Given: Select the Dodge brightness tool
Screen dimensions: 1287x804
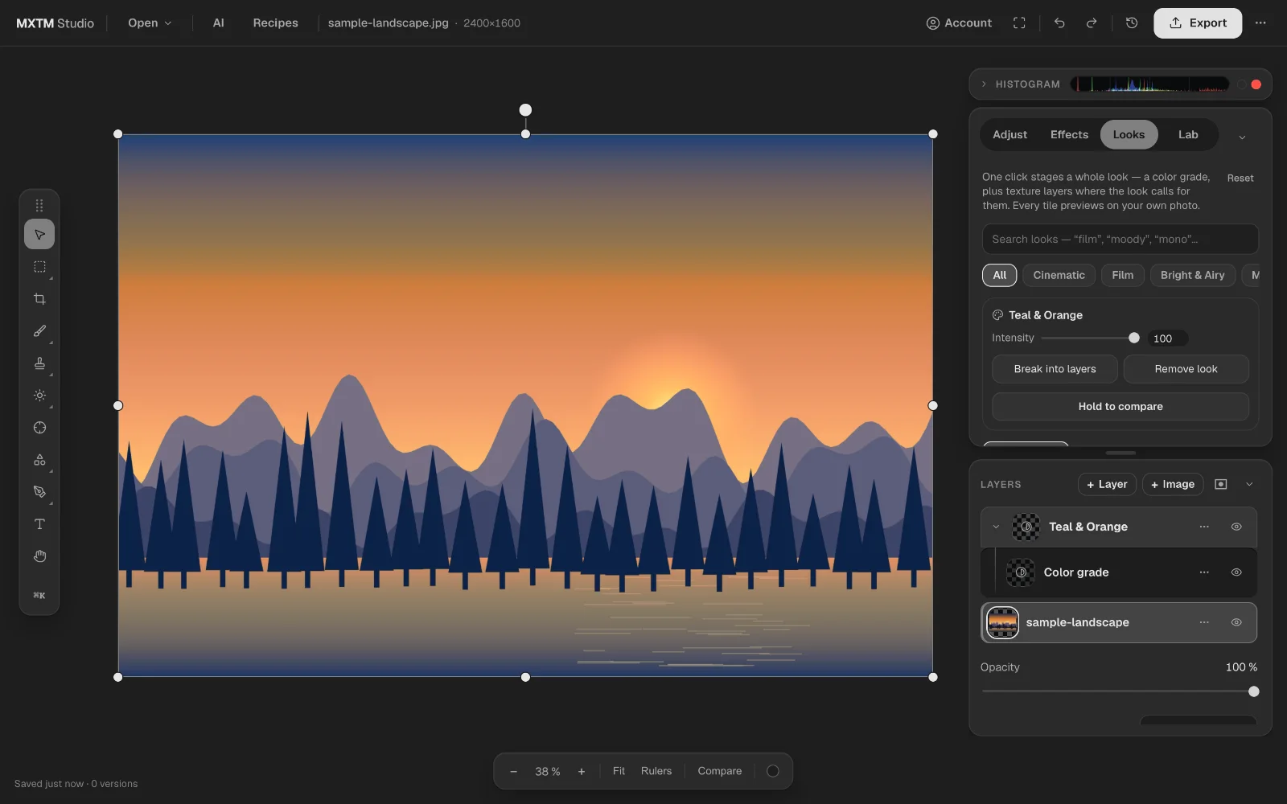Looking at the screenshot, I should (39, 396).
